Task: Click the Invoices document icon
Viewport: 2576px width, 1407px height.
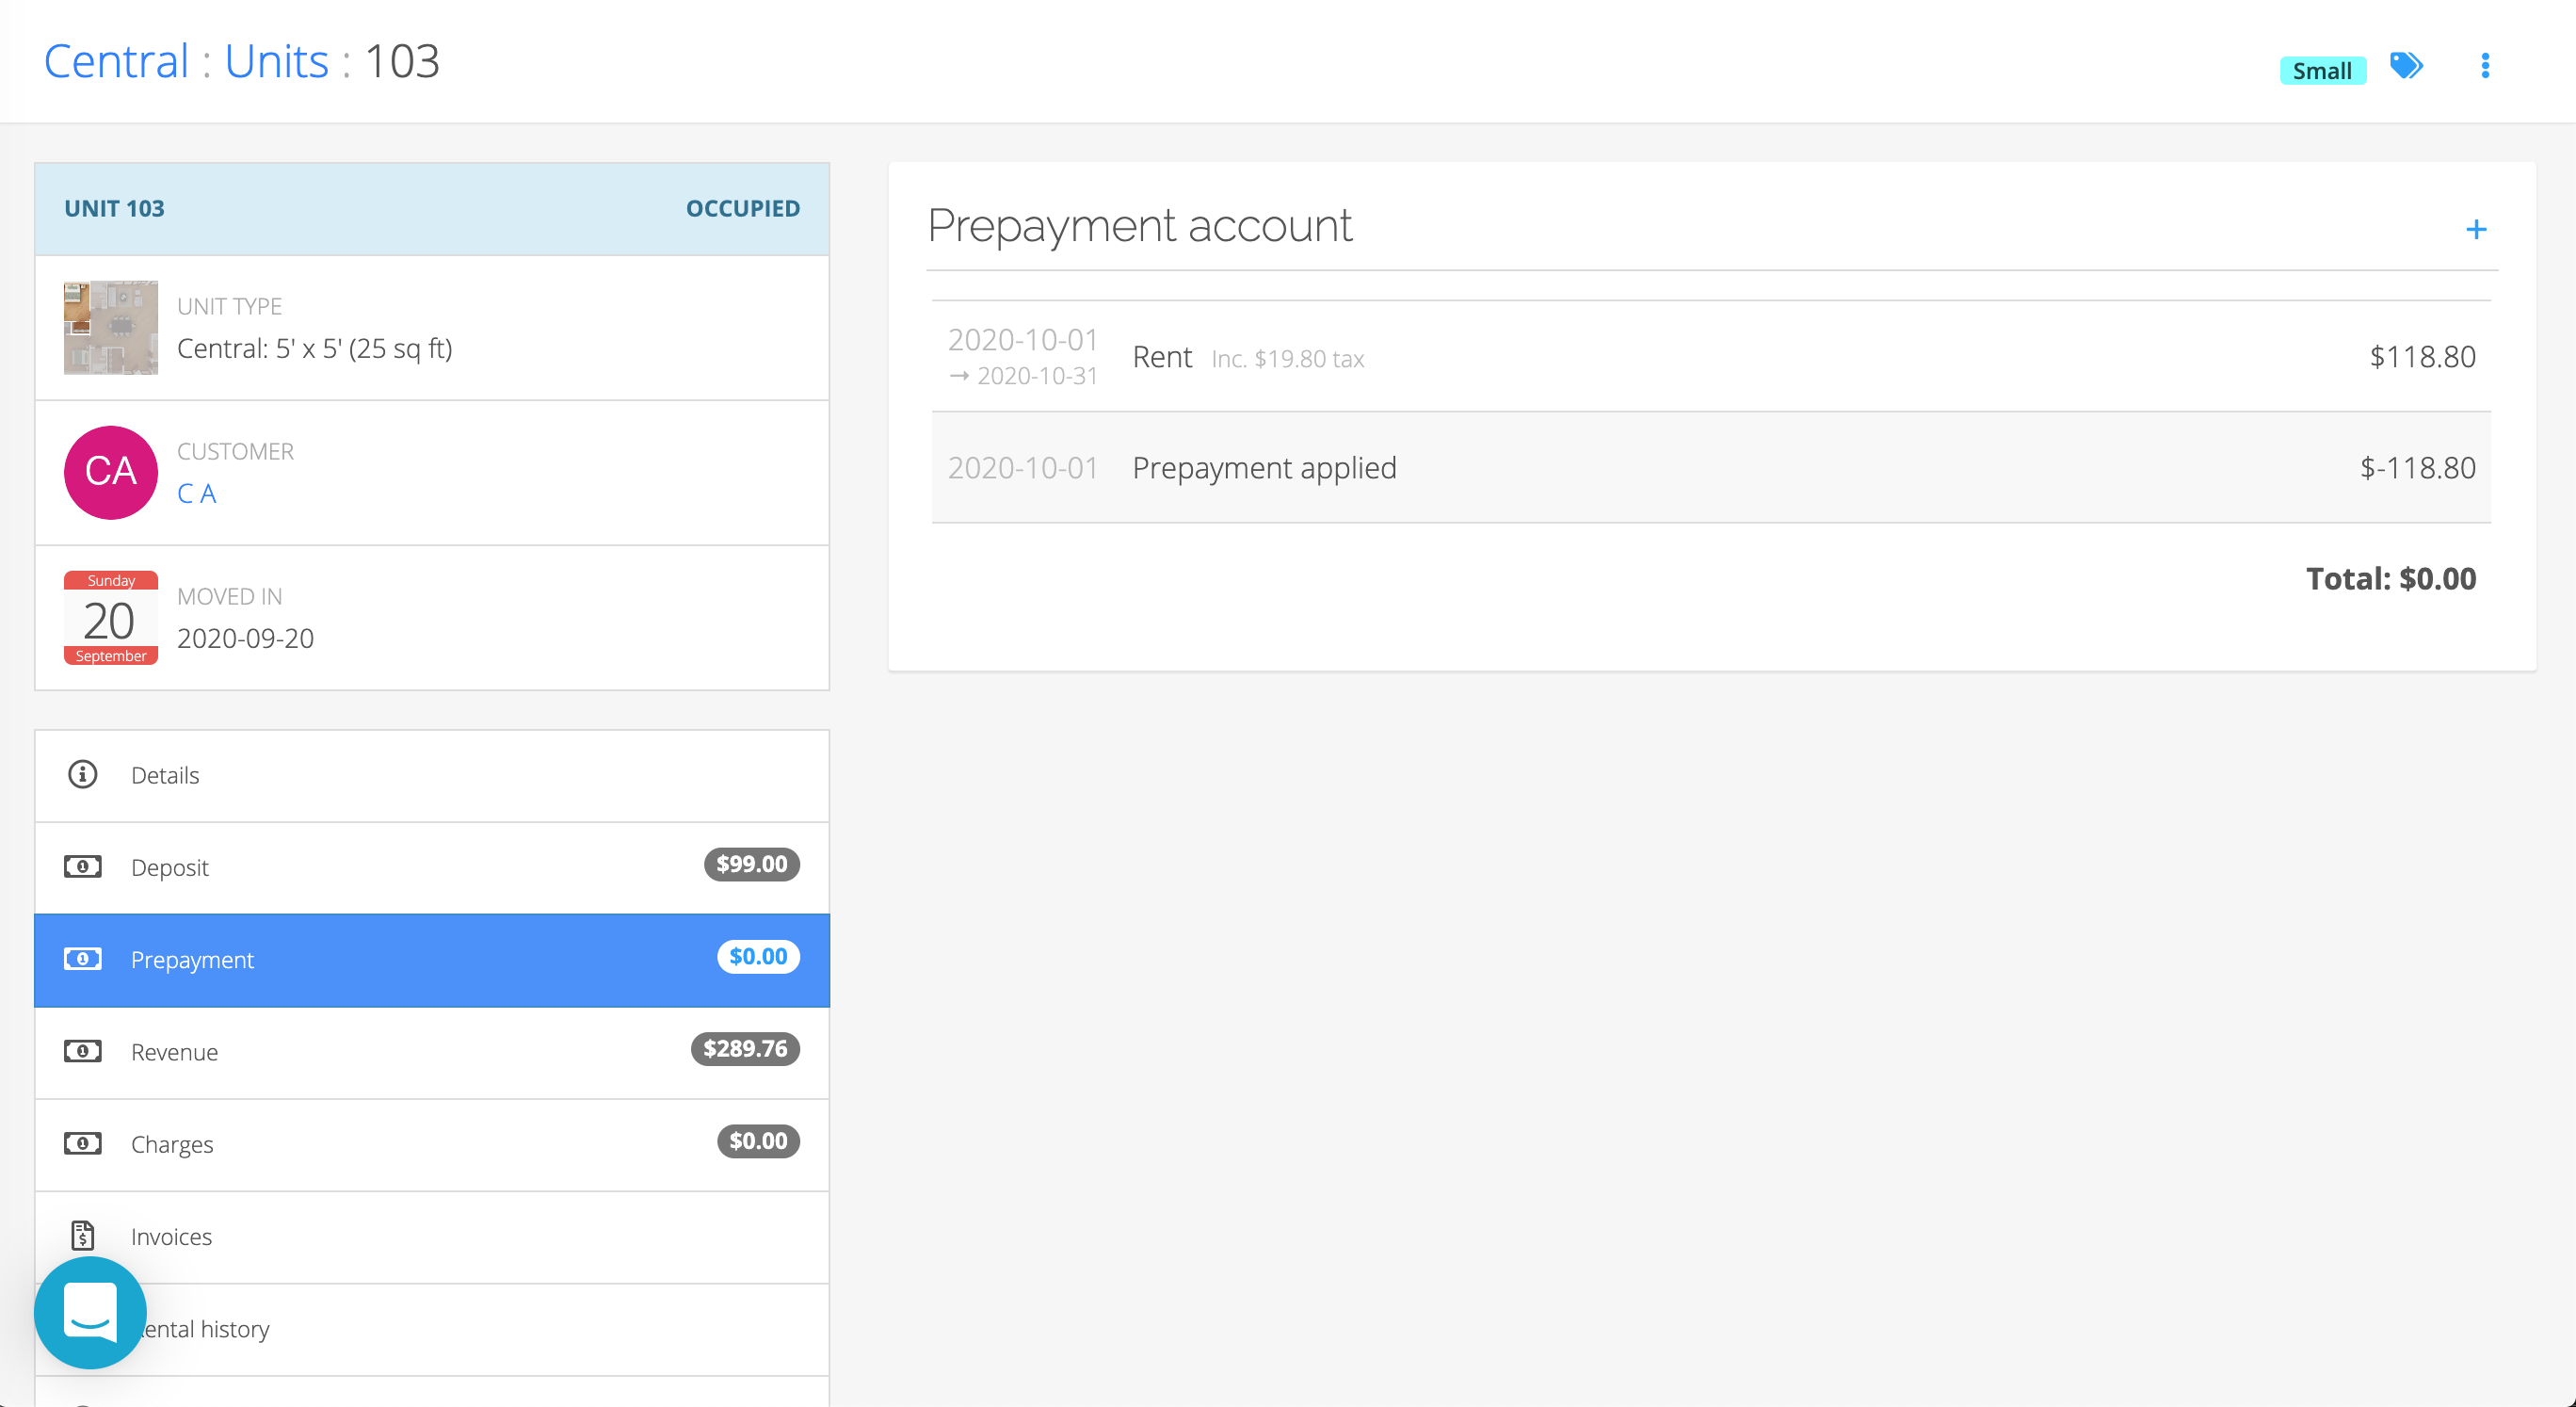Action: pos(82,1236)
